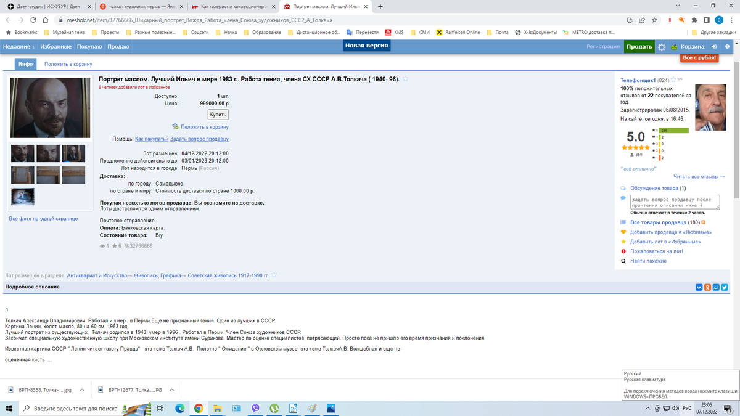
Task: Click the Новая версия button
Action: [366, 46]
